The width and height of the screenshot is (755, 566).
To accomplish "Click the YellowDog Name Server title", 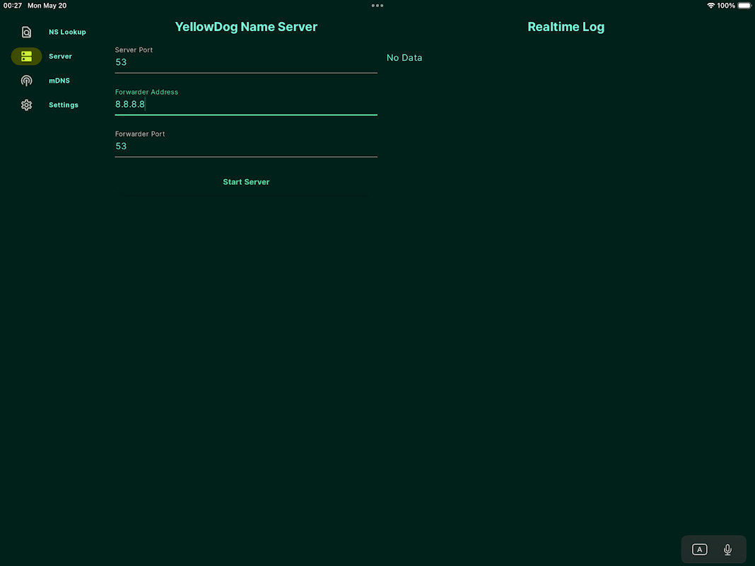I will (246, 27).
